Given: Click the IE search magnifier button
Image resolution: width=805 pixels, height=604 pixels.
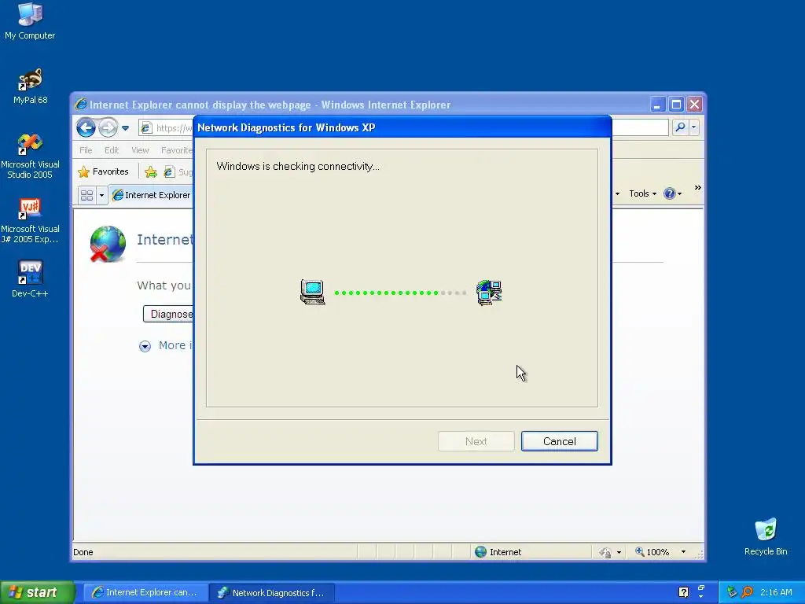Looking at the screenshot, I should point(680,127).
